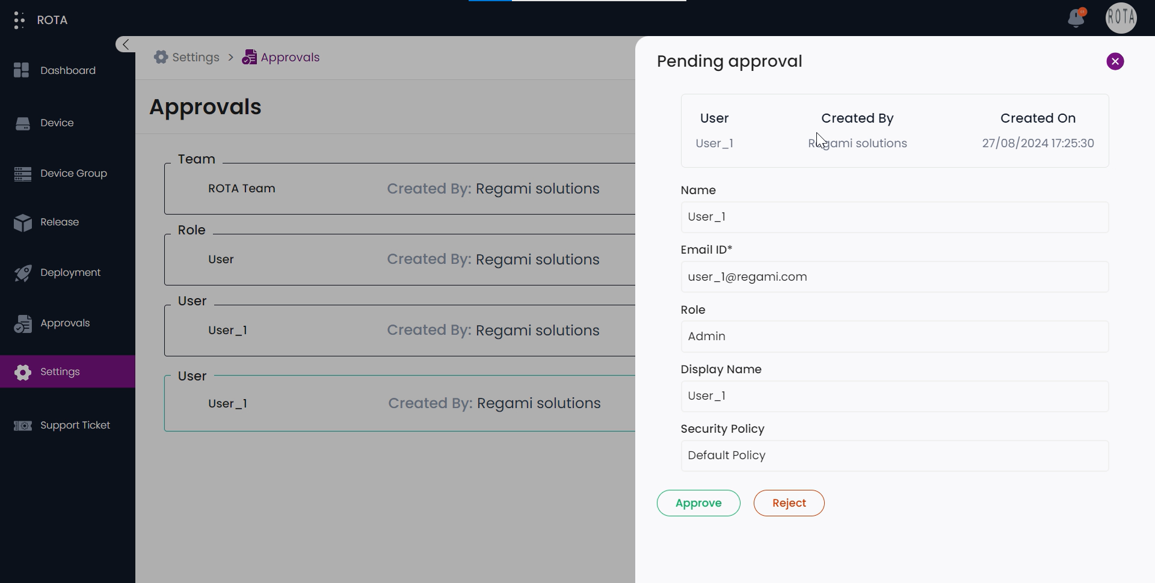Collapse the sidebar with the chevron
1155x583 pixels.
(125, 44)
